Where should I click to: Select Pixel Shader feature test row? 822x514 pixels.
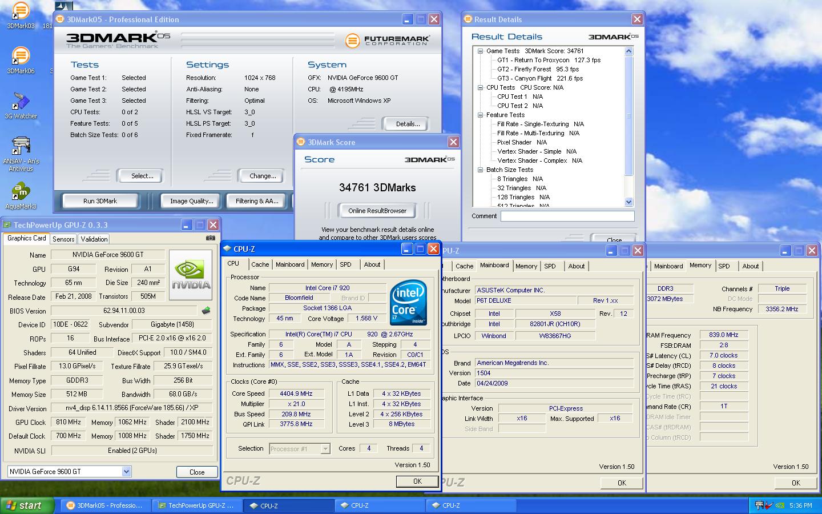522,142
